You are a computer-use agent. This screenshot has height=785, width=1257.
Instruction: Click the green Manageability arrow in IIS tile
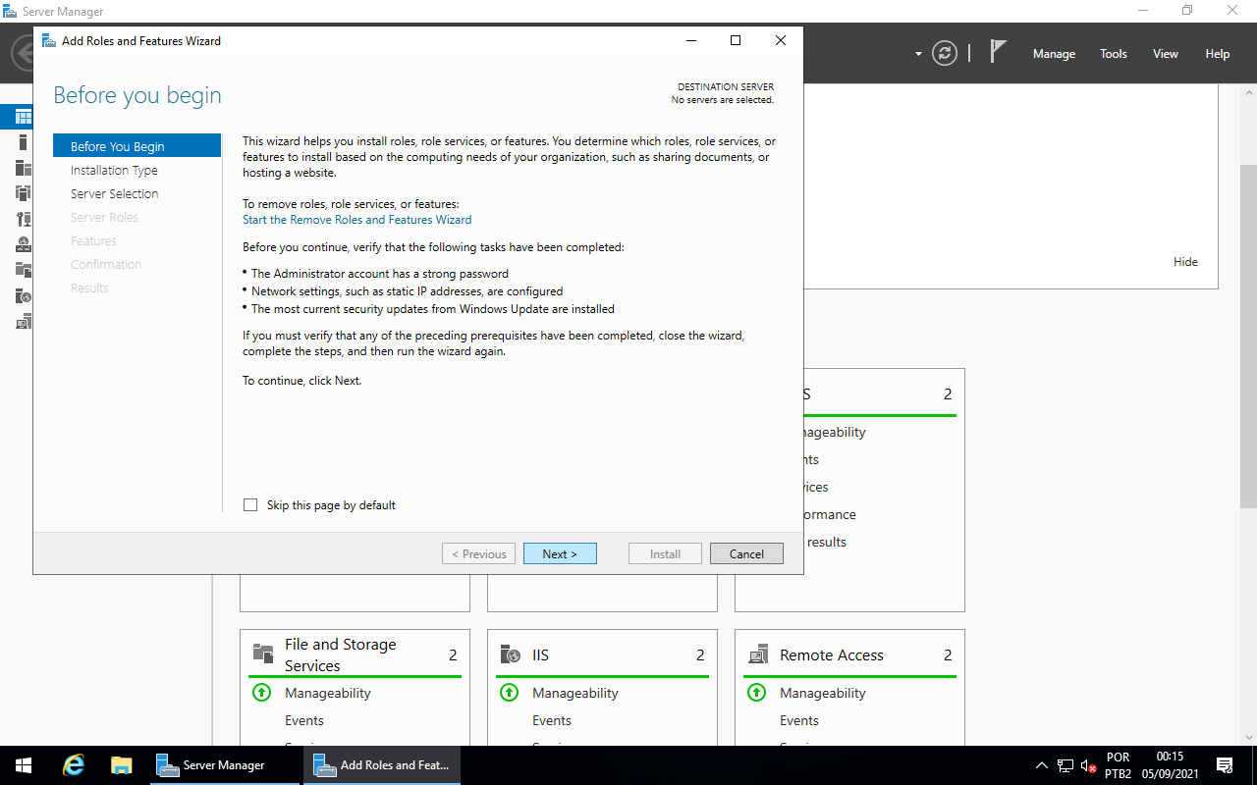[510, 692]
